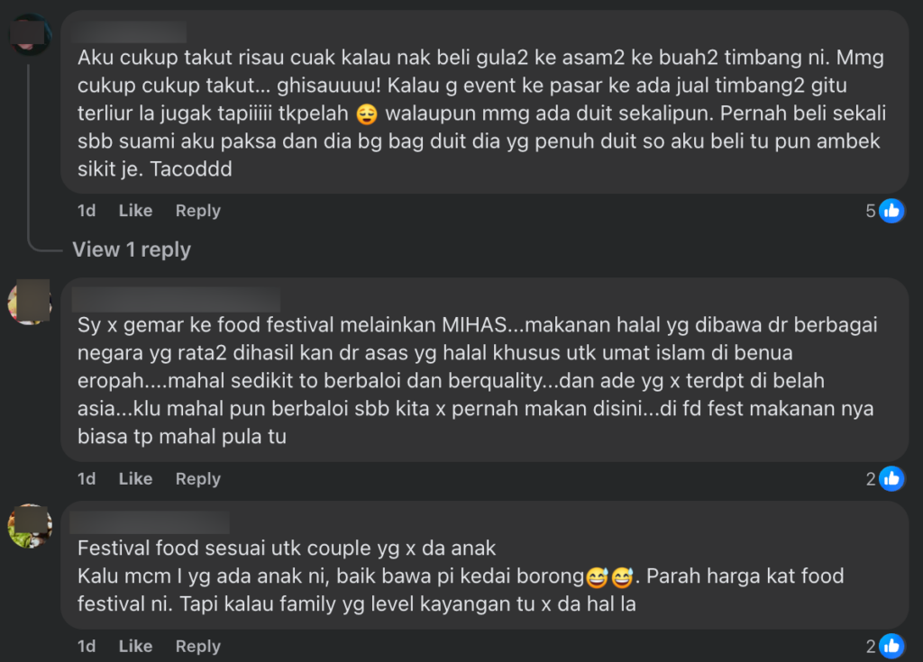Reply to the Festival food couple comment
Viewport: 923px width, 662px height.
(197, 646)
